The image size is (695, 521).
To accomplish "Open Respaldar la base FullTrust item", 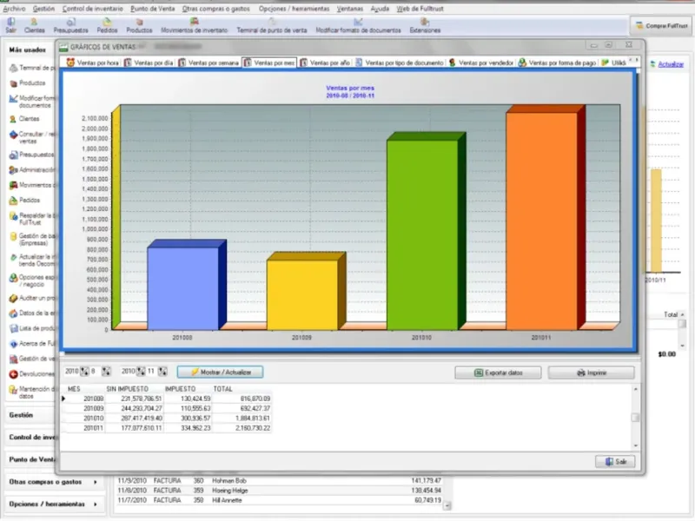I will 31,219.
